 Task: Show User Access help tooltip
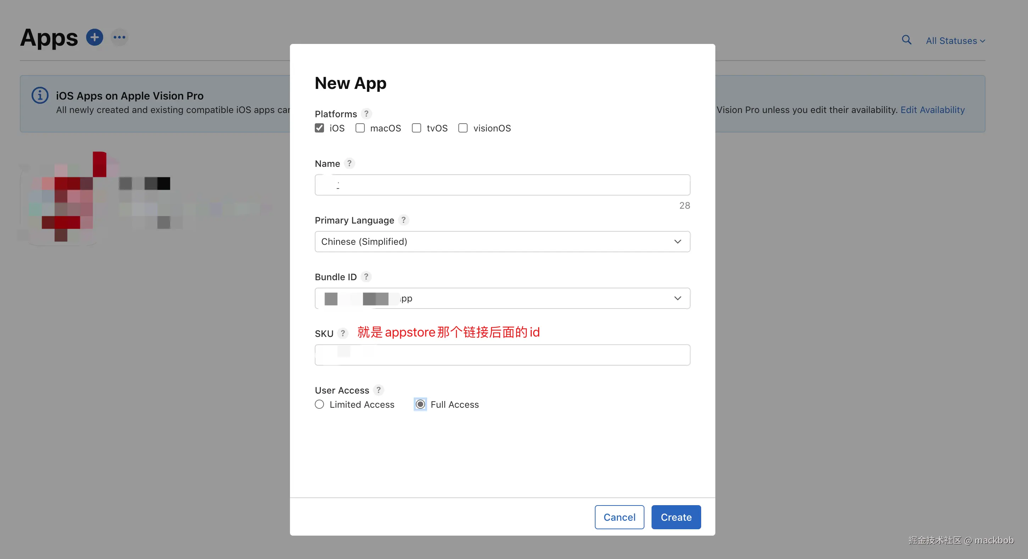pos(378,390)
